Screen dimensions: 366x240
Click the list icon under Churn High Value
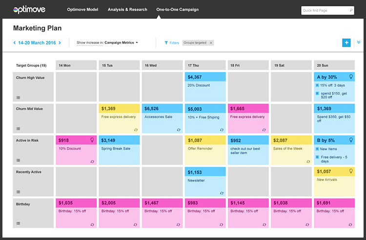(x=18, y=98)
